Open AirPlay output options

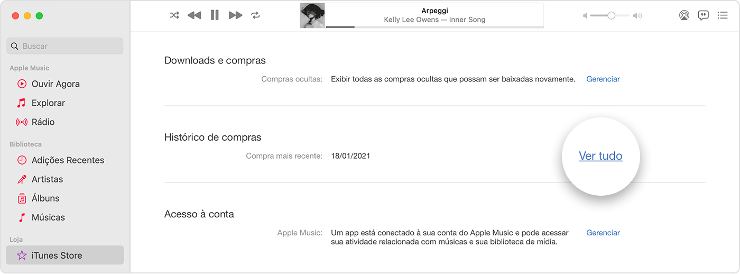tap(684, 15)
